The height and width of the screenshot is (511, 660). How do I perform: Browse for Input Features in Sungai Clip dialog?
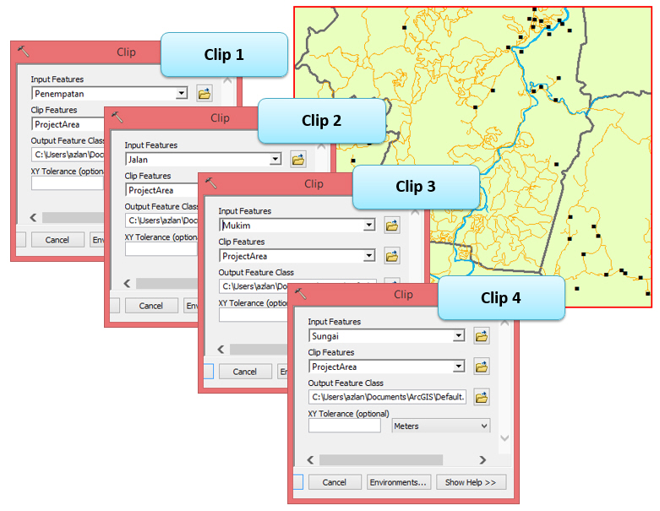482,336
